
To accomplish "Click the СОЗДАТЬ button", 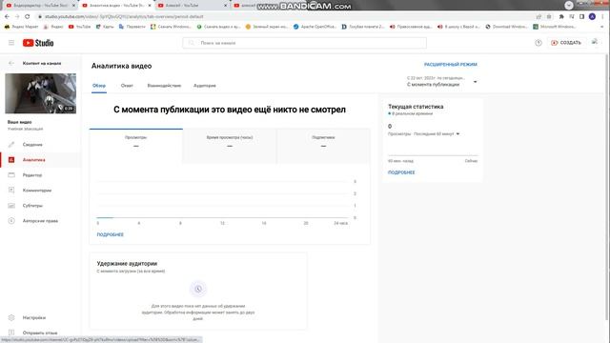I will [566, 43].
